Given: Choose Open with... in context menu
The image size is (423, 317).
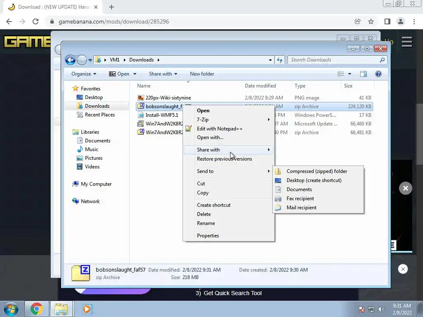Looking at the screenshot, I should (x=229, y=137).
